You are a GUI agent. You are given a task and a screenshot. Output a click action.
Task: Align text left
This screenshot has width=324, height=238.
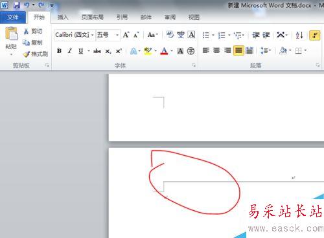click(x=206, y=50)
